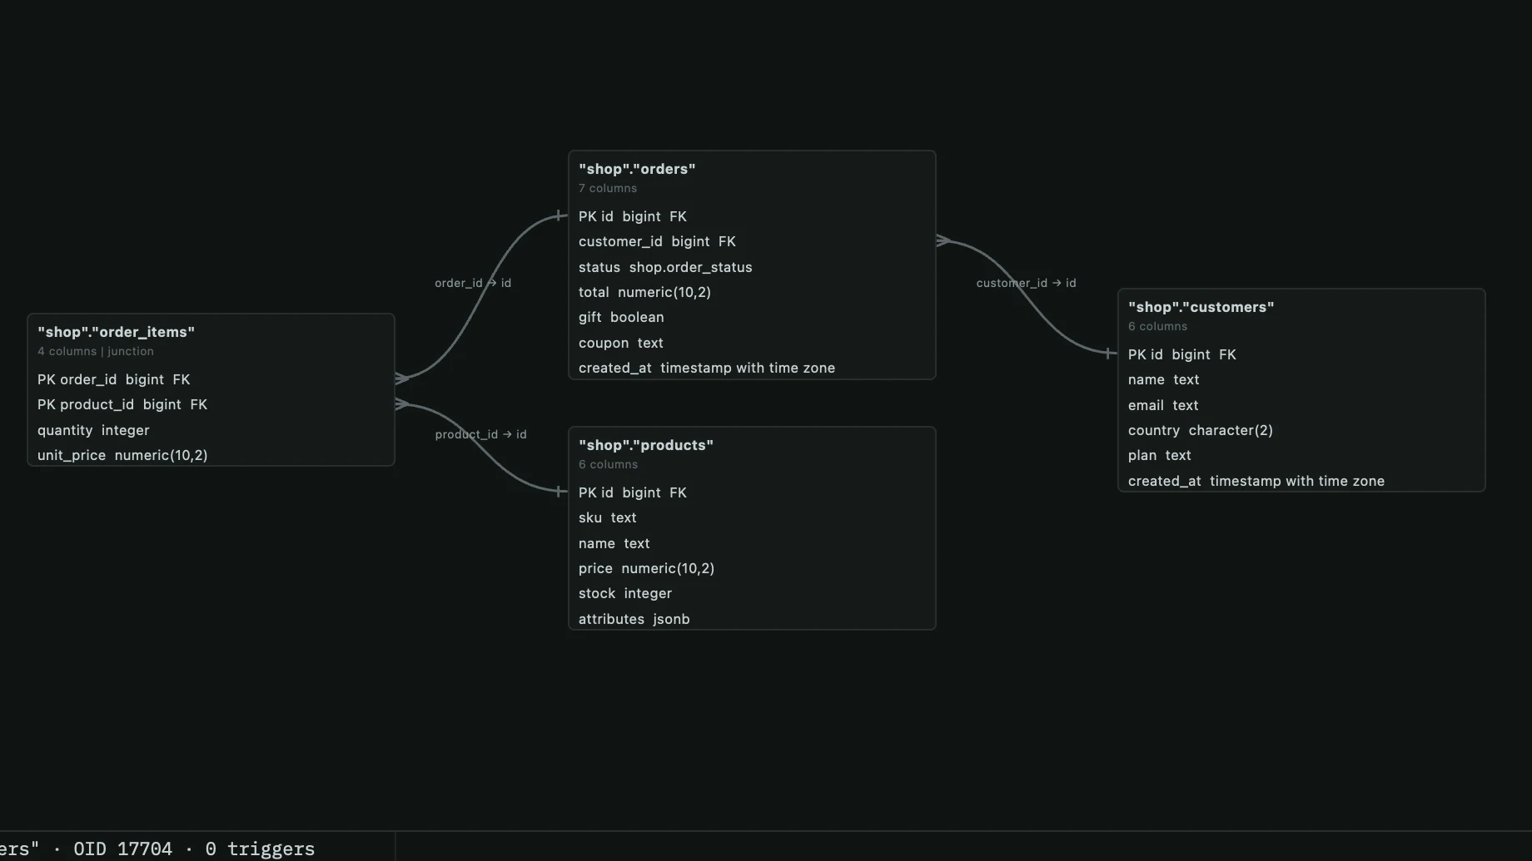Select customer_id bigint FK row in orders
This screenshot has height=861, width=1532.
point(752,241)
